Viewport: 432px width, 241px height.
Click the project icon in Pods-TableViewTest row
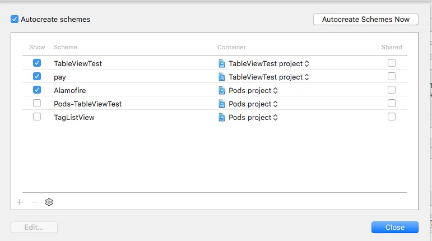(222, 104)
